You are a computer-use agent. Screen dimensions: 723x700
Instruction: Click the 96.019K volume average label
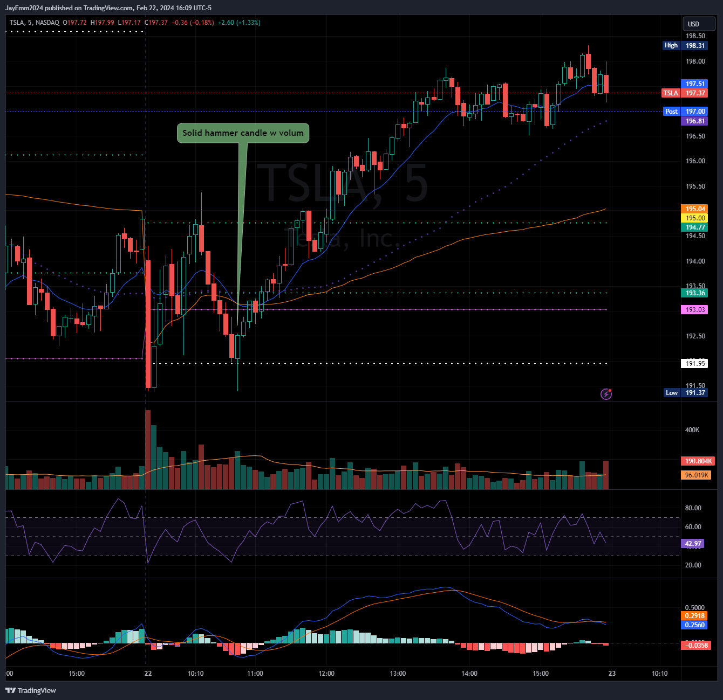697,475
